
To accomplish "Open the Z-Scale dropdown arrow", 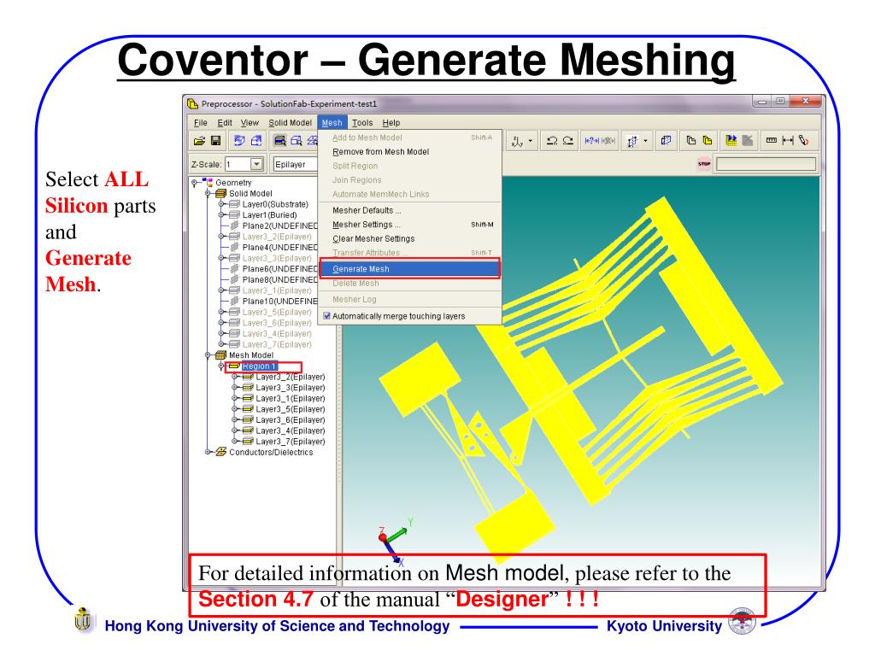I will click(256, 164).
